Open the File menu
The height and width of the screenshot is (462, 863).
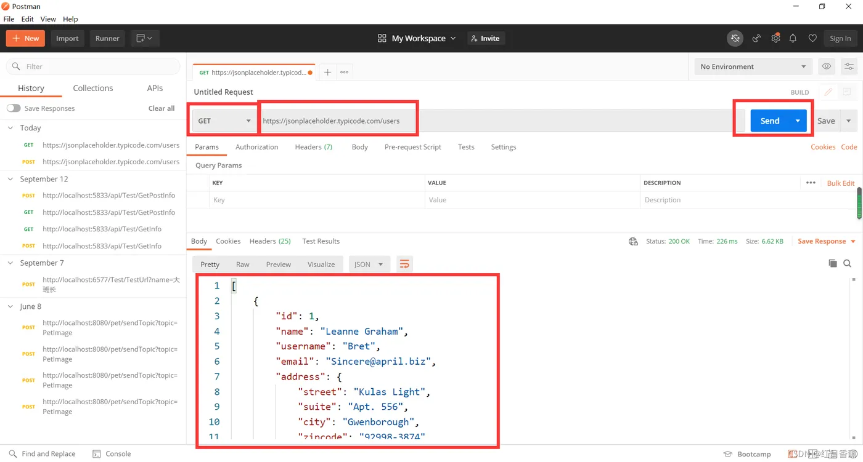(x=9, y=19)
